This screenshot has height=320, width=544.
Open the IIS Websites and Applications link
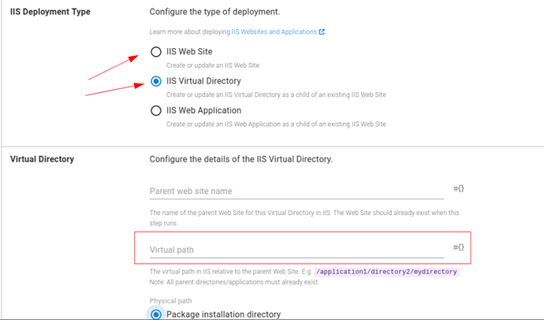tap(273, 32)
